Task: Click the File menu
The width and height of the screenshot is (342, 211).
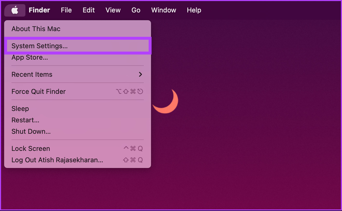Action: point(66,10)
